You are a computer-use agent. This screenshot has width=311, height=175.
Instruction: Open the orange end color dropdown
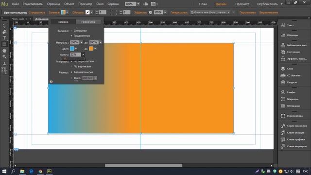95,49
